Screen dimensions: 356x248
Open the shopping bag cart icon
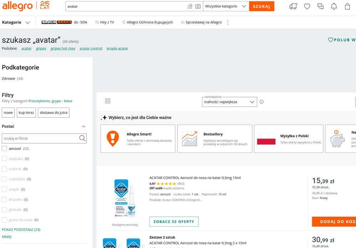tap(347, 6)
